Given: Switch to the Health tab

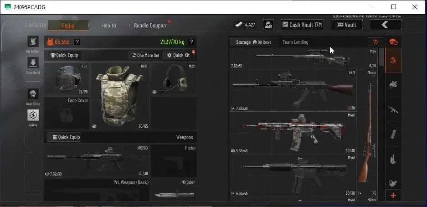Looking at the screenshot, I should coord(109,26).
